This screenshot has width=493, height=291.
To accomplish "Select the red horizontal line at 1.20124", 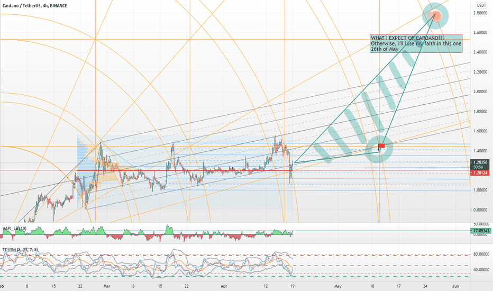I will (234, 170).
